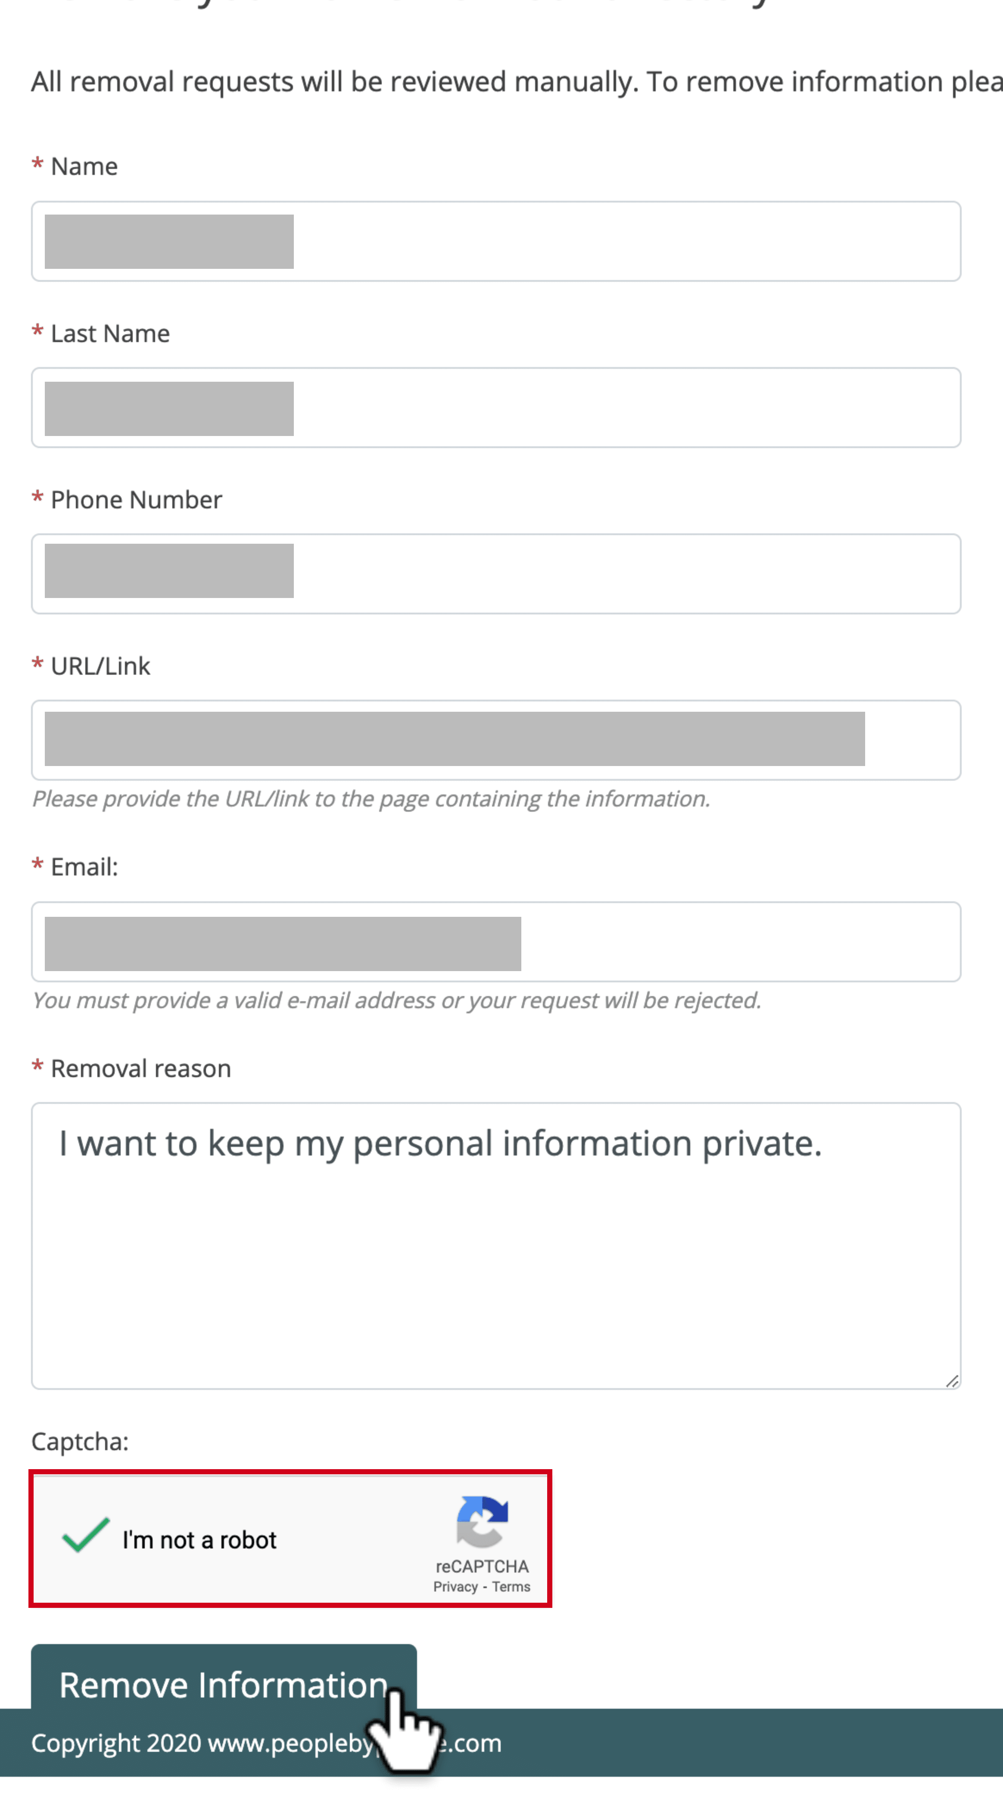
Task: Focus the Last Name input field
Action: pyautogui.click(x=496, y=408)
